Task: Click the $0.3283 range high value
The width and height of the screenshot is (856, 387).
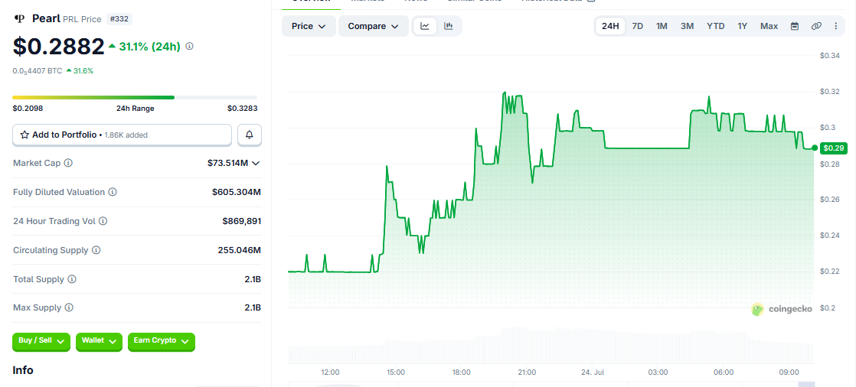Action: (x=243, y=109)
